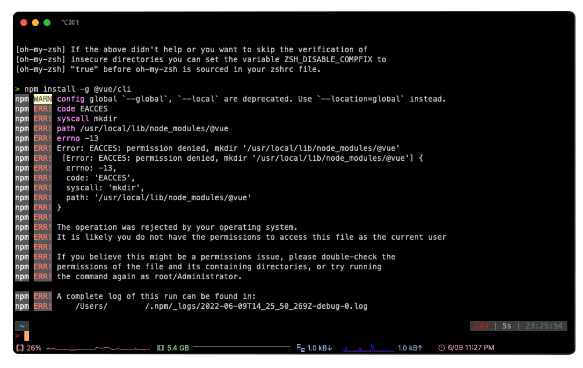Click the clock icon in status bar

click(441, 348)
